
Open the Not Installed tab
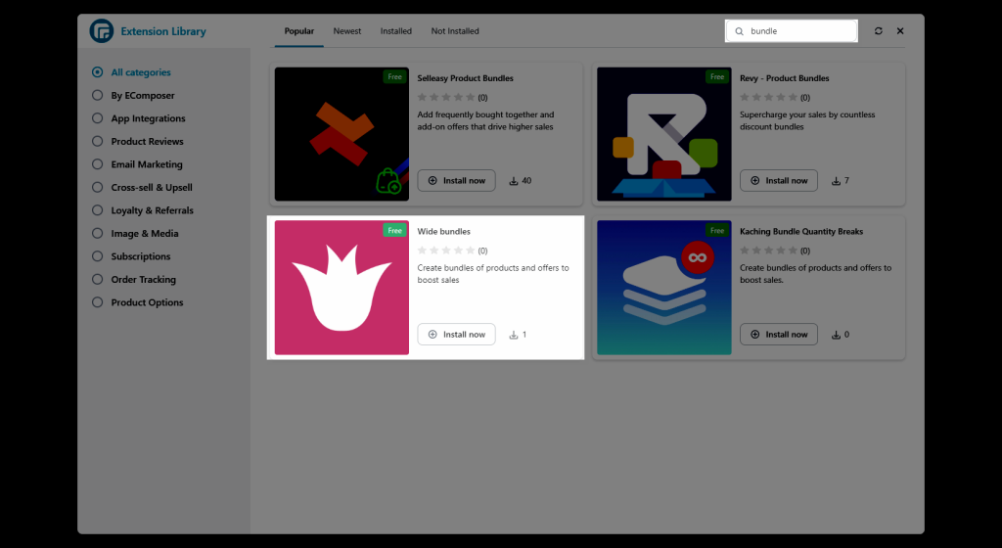[455, 31]
